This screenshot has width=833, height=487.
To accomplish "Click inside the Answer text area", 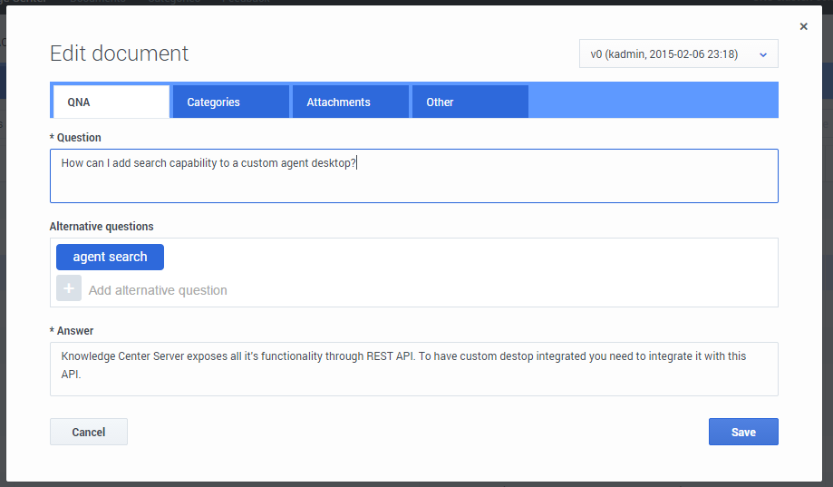I will click(413, 368).
